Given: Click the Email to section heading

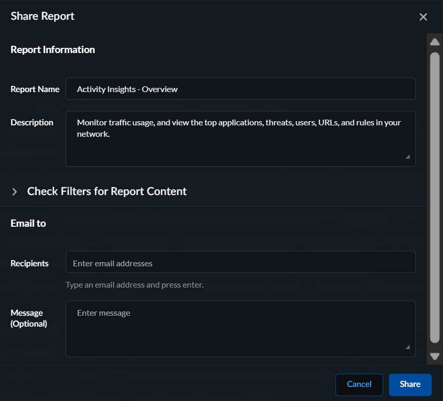Looking at the screenshot, I should click(28, 223).
